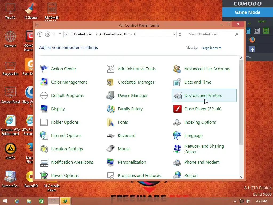The width and height of the screenshot is (273, 205).
Task: Select the Recycle Bin desktop icon
Action: click(10, 68)
